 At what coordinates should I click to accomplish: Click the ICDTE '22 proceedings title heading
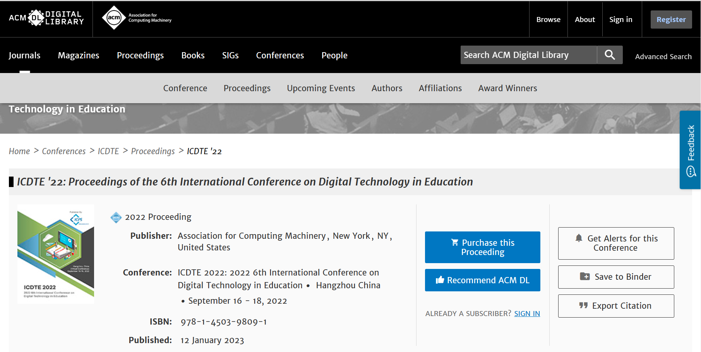pos(245,182)
